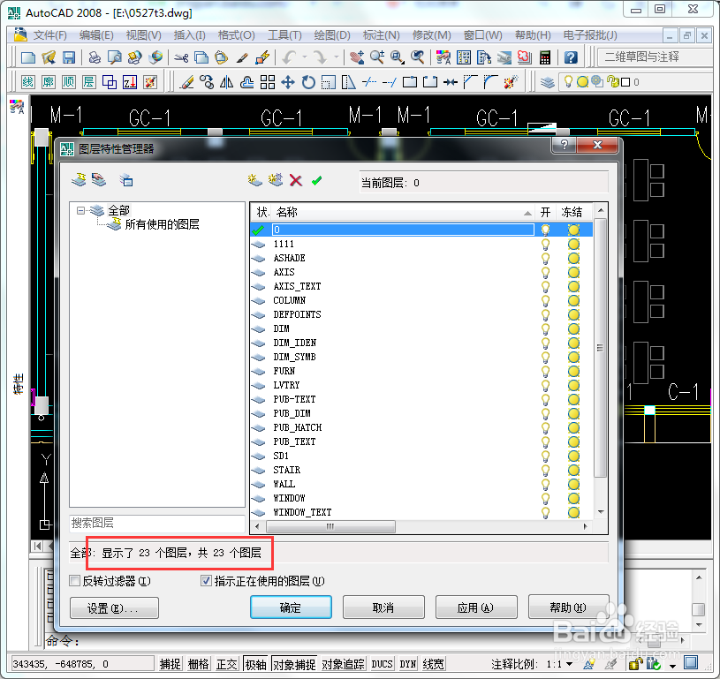This screenshot has width=720, height=679.
Task: Click the Layer Properties Manager toolbar icon
Action: pyautogui.click(x=548, y=82)
